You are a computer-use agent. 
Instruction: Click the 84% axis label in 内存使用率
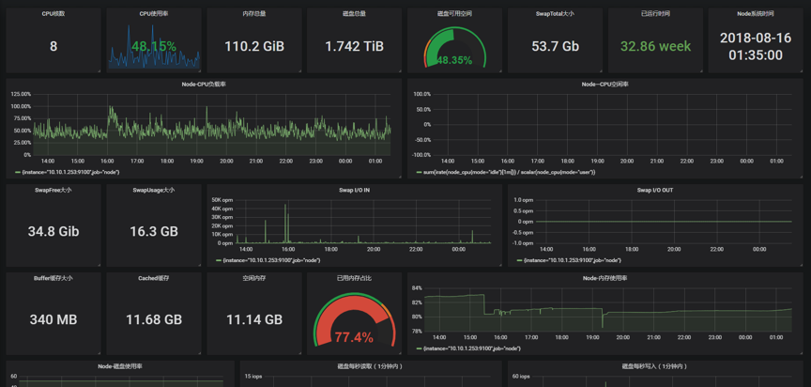tap(417, 287)
